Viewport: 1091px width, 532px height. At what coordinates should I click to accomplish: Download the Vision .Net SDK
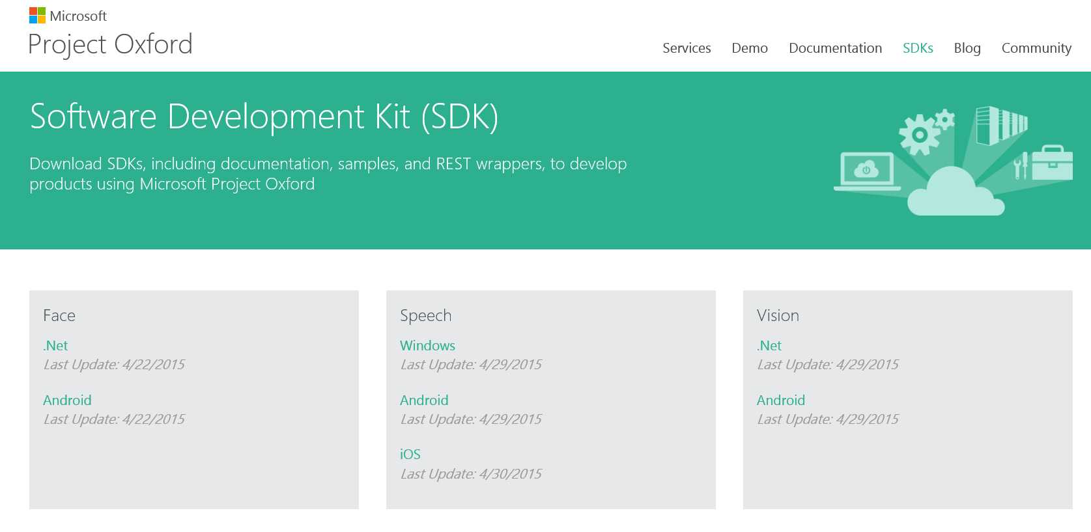click(769, 346)
